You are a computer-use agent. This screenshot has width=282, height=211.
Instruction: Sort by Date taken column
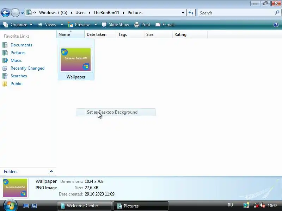click(x=100, y=34)
